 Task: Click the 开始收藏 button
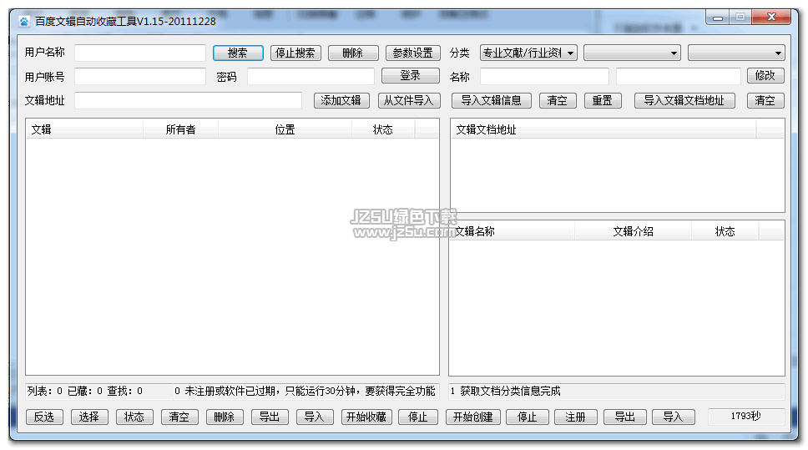point(367,417)
